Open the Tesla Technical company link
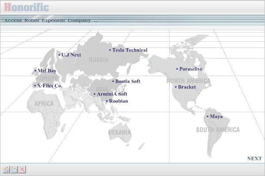265x176 pixels. (128, 50)
